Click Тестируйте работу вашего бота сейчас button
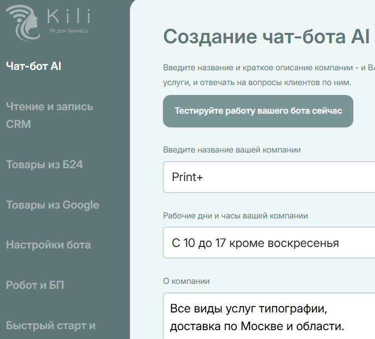Viewport: 375px width, 339px height. click(258, 111)
